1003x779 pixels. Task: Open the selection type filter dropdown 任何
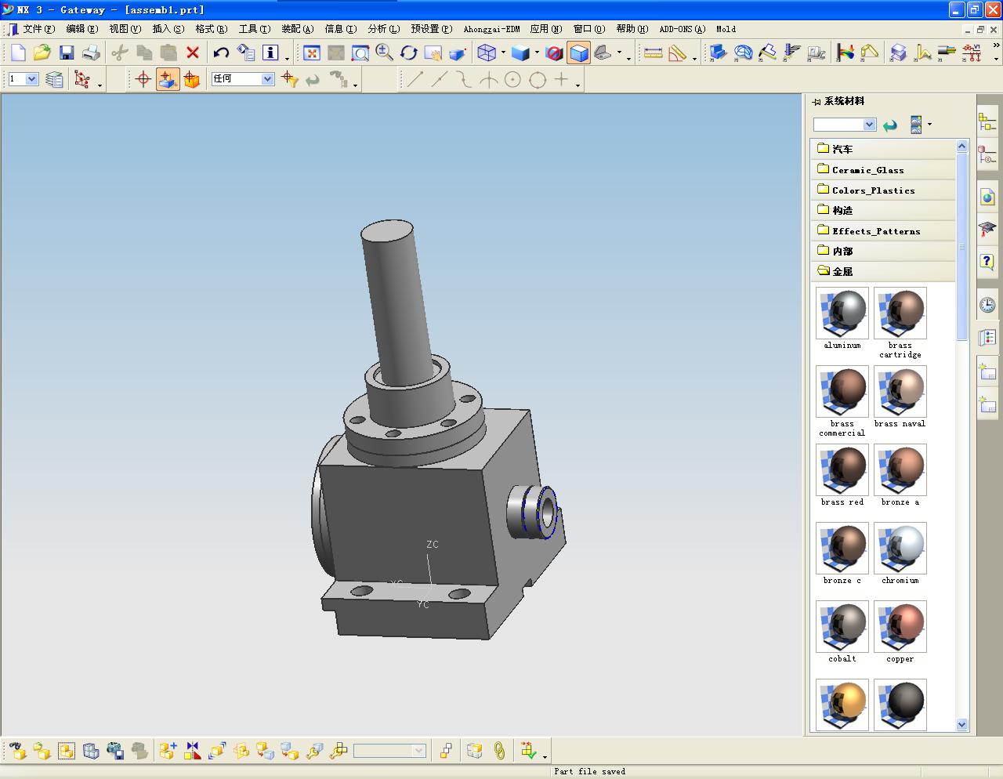coord(267,79)
